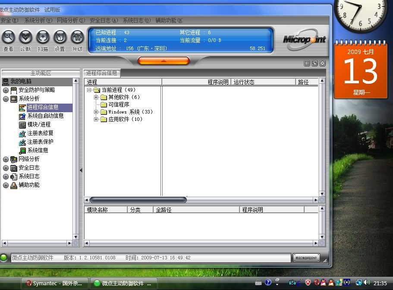Click the 网络分析 computers icon
Screen dimensions: 393x290
14,159
